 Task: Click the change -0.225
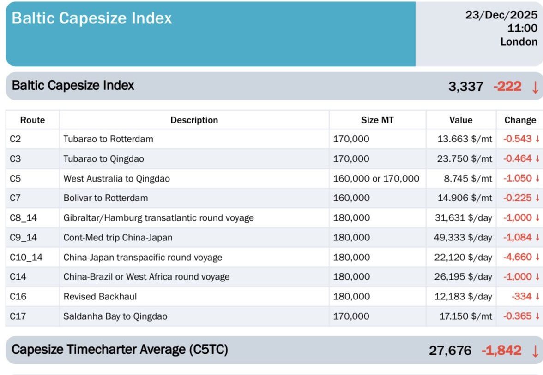click(x=517, y=198)
